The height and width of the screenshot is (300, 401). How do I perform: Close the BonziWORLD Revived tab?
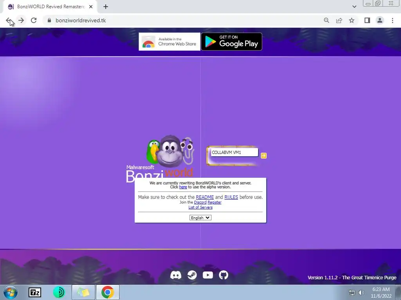click(91, 7)
